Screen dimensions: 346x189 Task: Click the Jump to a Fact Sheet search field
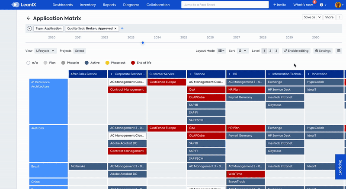pos(225,5)
